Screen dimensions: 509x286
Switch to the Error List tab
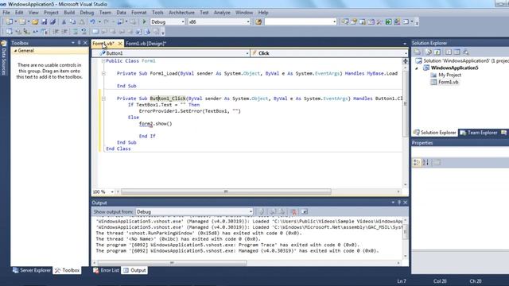tap(106, 270)
